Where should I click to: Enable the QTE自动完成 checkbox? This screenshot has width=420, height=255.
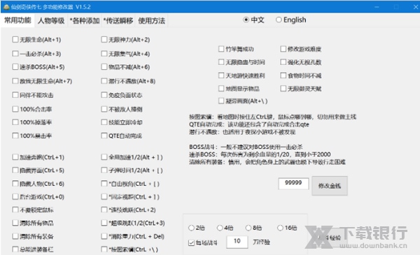tap(104, 136)
